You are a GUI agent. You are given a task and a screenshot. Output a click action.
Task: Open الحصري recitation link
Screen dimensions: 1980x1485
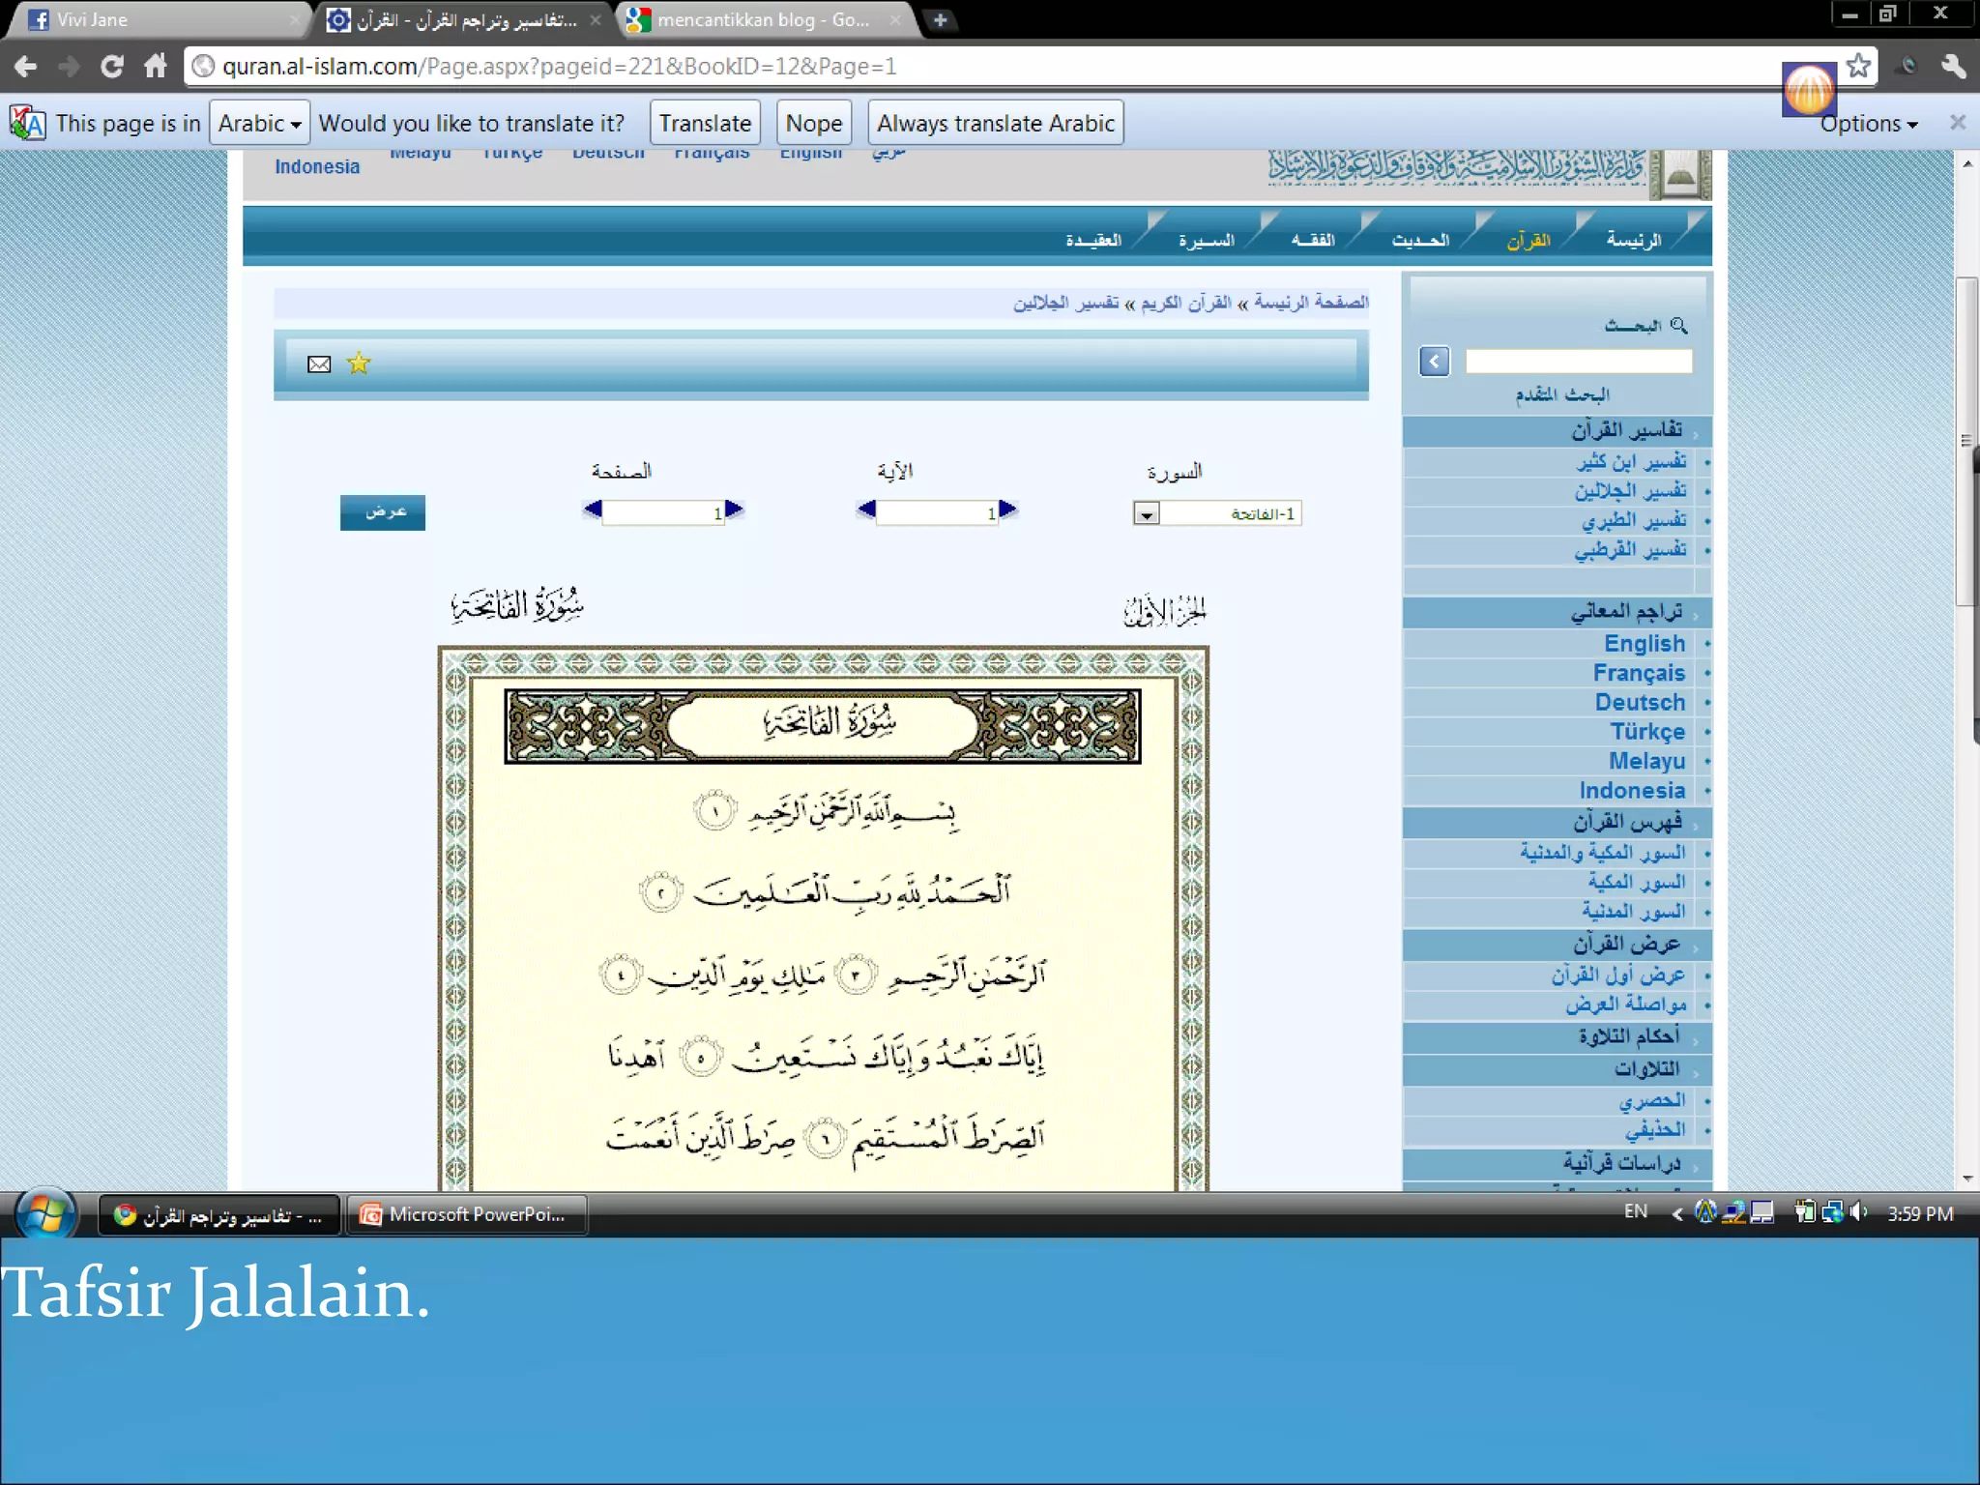point(1652,1100)
